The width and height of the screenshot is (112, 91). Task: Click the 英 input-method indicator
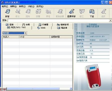[x=1, y=89]
